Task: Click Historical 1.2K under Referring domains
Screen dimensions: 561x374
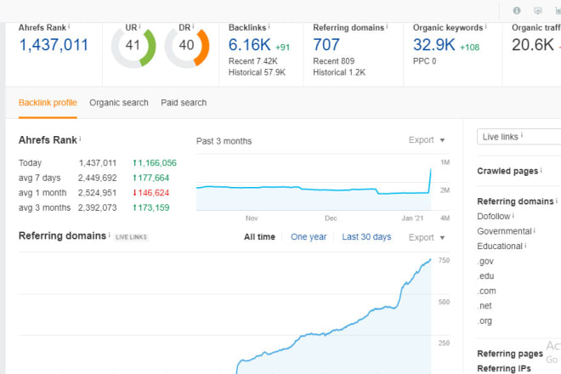Action: [x=339, y=72]
